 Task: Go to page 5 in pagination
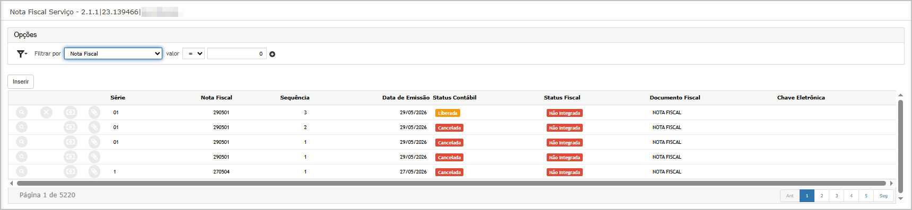pyautogui.click(x=866, y=196)
